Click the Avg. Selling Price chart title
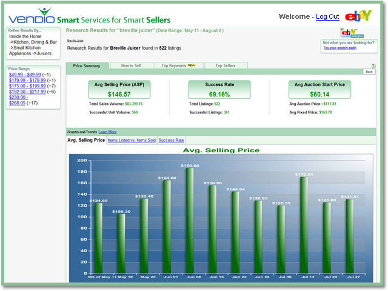Image resolution: width=388 pixels, height=291 pixels. [221, 150]
